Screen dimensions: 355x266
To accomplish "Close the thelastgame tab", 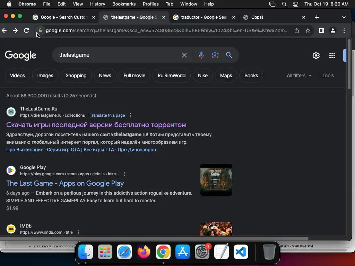I will (x=164, y=17).
